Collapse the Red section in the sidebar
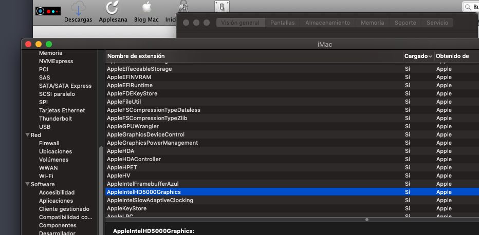Screen dimensions: 479x235 (28, 135)
